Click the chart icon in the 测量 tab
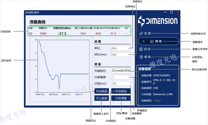The height and width of the screenshot is (125, 208). click(x=152, y=41)
